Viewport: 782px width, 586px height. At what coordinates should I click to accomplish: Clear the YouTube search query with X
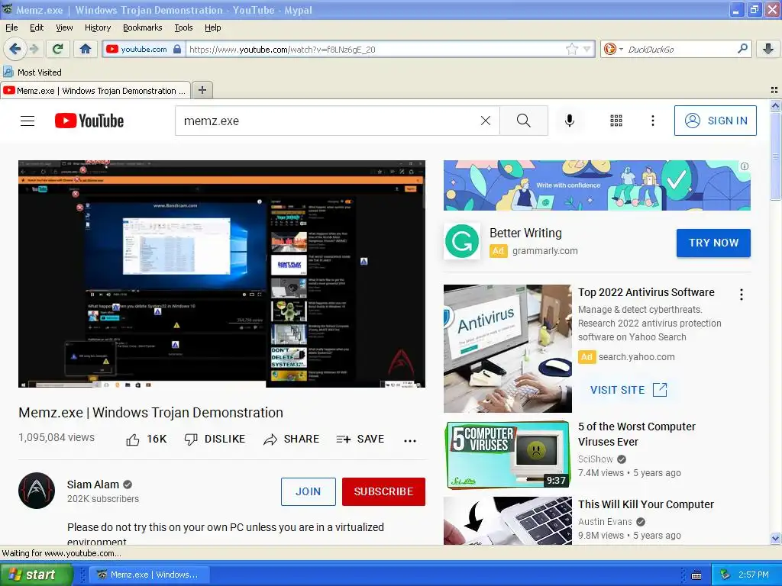[x=485, y=121]
